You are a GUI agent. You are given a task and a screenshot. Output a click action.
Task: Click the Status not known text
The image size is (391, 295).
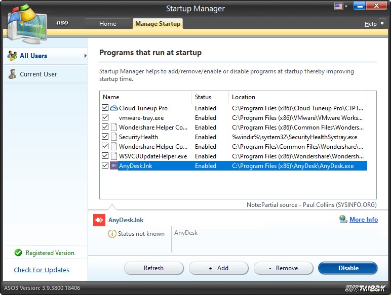point(141,234)
